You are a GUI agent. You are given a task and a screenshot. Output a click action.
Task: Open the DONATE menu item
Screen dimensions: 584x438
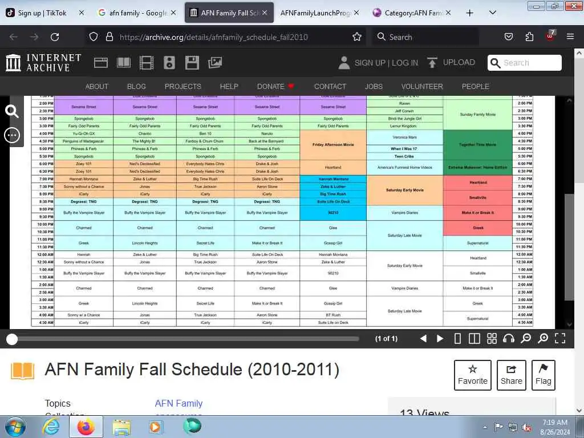click(x=275, y=87)
